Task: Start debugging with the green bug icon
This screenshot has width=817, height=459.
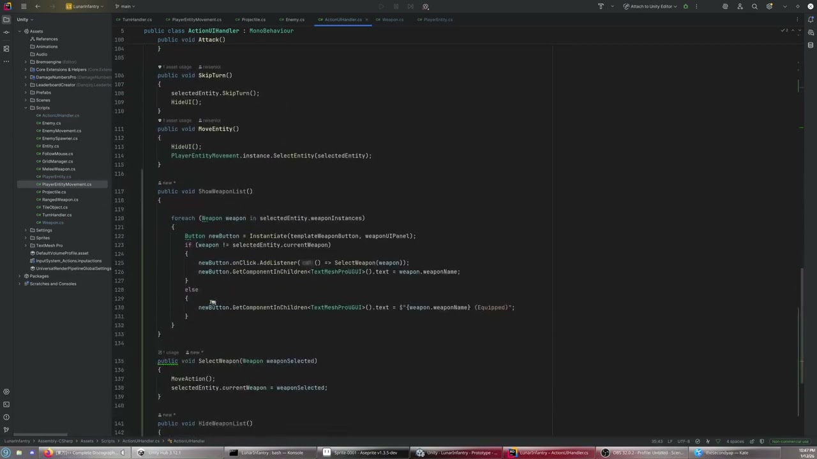Action: (x=686, y=6)
